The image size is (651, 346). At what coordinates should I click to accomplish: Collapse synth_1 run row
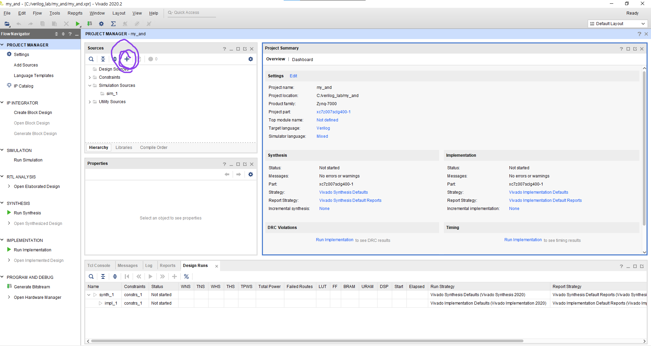pos(89,295)
